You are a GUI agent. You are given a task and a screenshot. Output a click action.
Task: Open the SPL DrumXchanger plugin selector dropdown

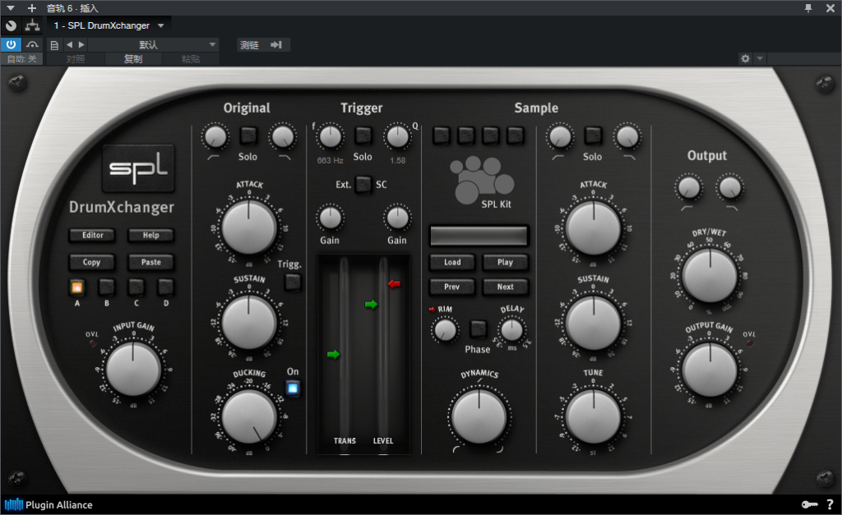pos(109,25)
